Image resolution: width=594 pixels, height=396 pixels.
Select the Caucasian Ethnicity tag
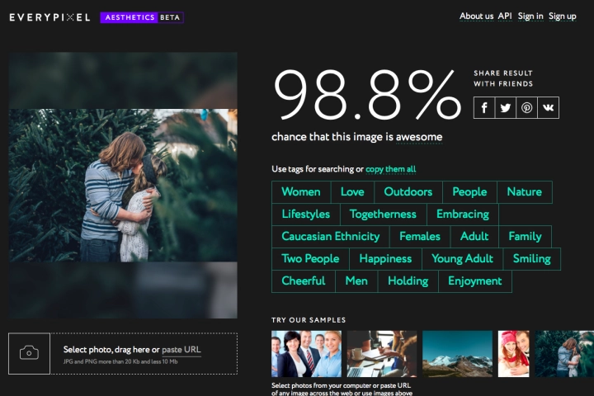coord(331,237)
